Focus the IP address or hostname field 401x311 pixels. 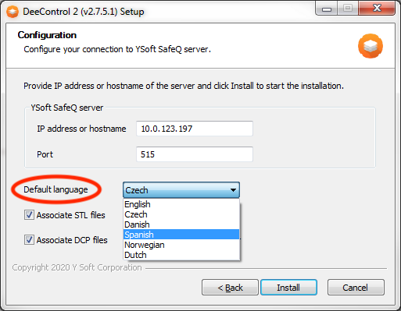(195, 129)
